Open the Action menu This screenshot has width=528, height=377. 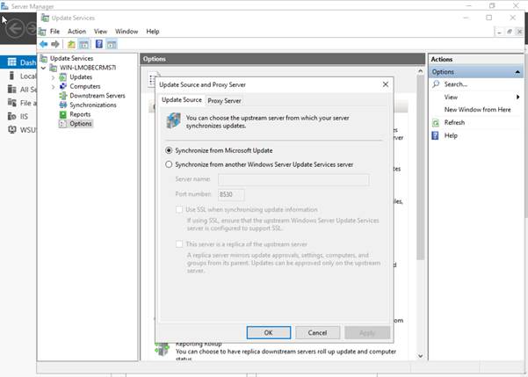[x=76, y=32]
